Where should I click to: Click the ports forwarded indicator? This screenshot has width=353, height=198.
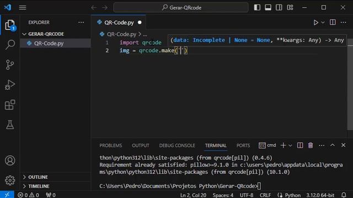click(51, 195)
